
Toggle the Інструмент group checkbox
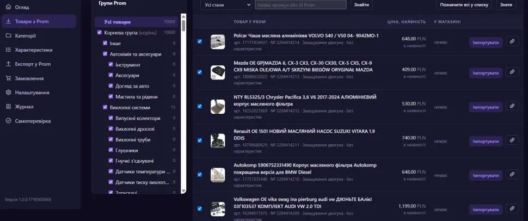coord(111,65)
